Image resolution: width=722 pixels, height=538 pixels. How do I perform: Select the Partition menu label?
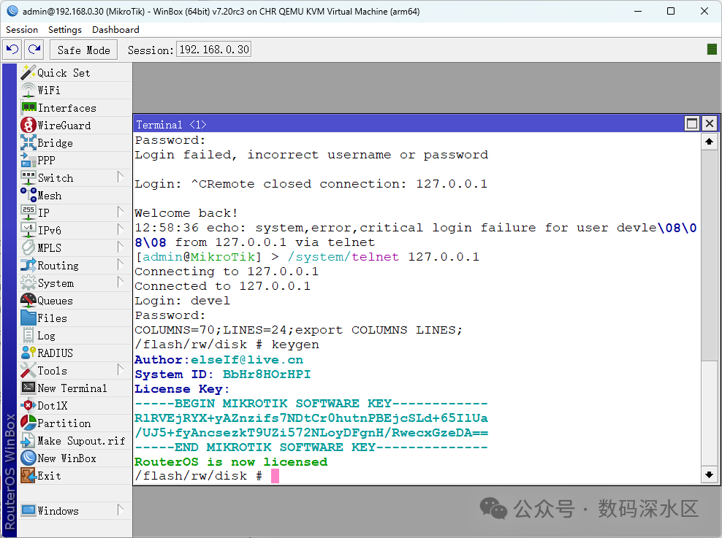(64, 423)
